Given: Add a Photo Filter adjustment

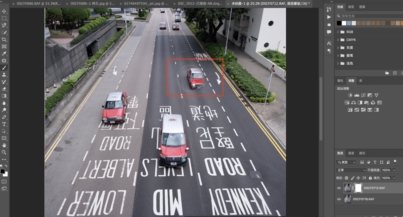Looking at the screenshot, I should pos(366,103).
